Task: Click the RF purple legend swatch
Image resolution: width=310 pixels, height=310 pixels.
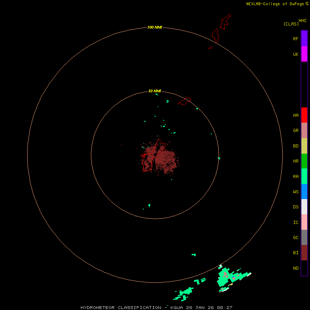Action: point(304,39)
